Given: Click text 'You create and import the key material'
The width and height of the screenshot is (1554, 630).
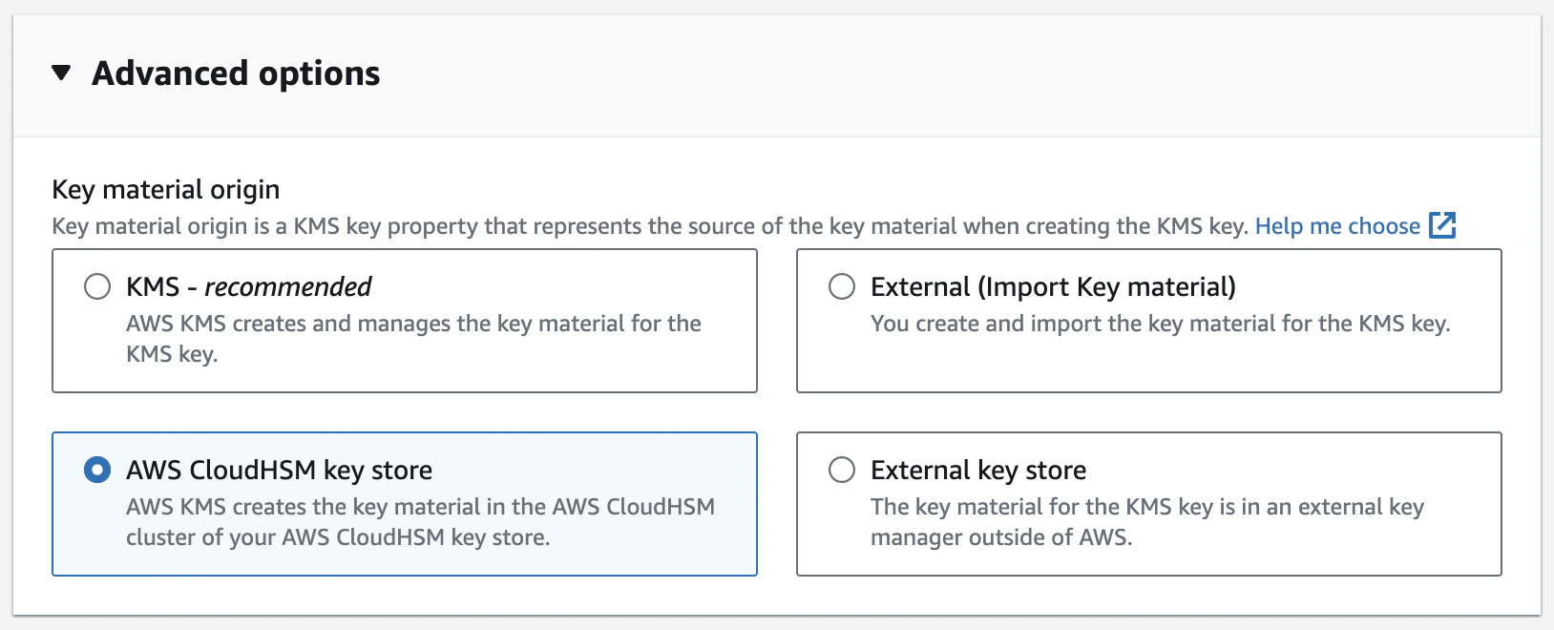Looking at the screenshot, I should [x=1160, y=324].
